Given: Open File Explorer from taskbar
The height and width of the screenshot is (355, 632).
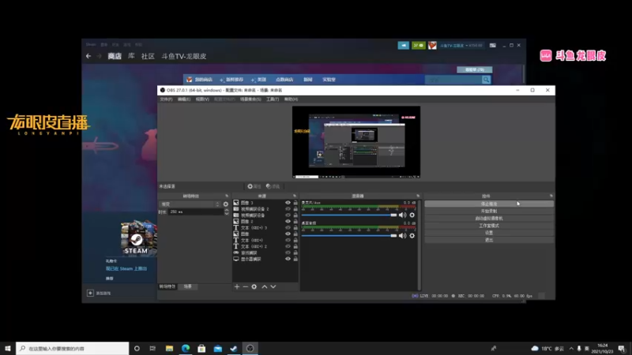Looking at the screenshot, I should (169, 348).
